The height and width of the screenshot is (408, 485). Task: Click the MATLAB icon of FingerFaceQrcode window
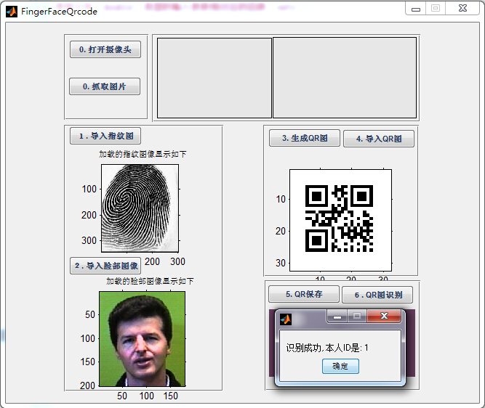[x=12, y=12]
